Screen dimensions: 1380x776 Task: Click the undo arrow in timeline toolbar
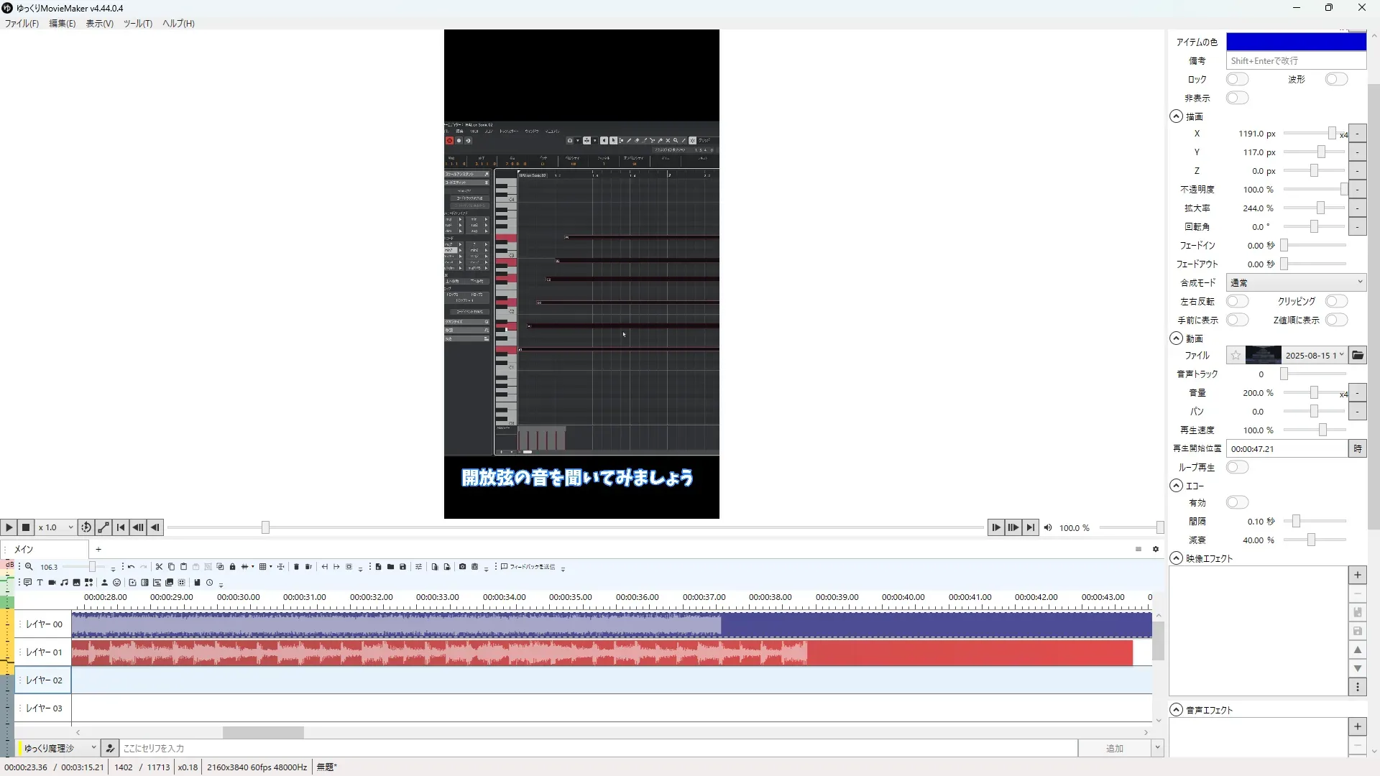[x=131, y=567]
